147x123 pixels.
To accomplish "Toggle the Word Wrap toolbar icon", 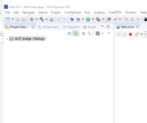I will coord(126,19).
